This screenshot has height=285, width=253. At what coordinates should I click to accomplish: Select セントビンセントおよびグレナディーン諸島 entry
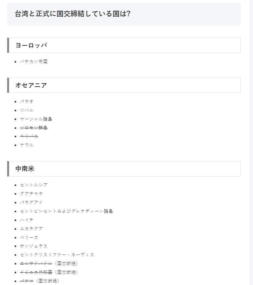[66, 211]
